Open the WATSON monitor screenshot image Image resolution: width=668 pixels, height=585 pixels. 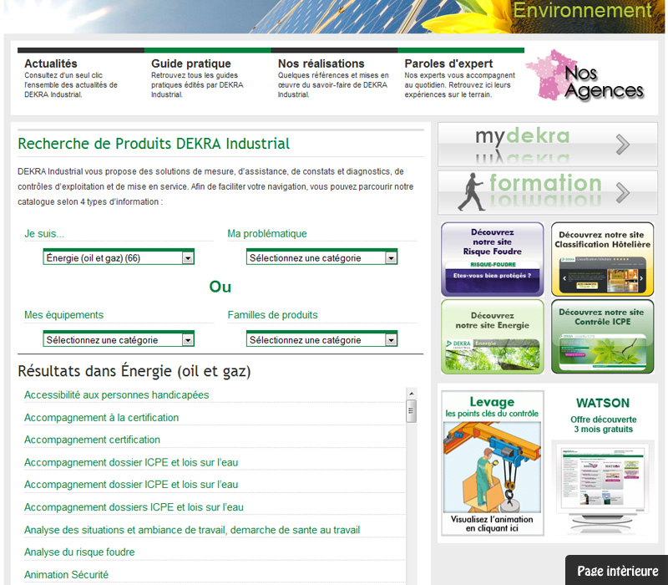(602, 486)
